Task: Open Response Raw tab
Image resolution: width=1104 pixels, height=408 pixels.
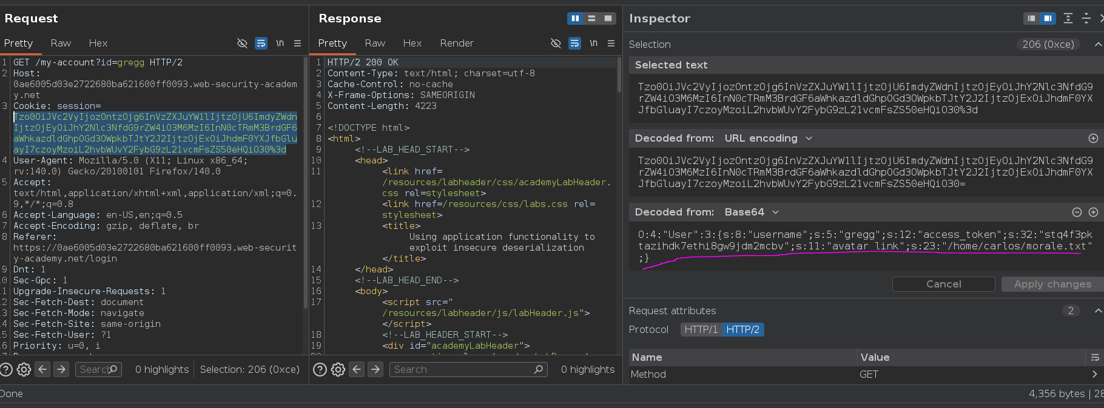Action: pos(375,43)
